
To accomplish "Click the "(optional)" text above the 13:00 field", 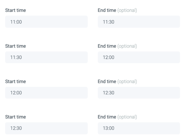I will click(x=127, y=117).
